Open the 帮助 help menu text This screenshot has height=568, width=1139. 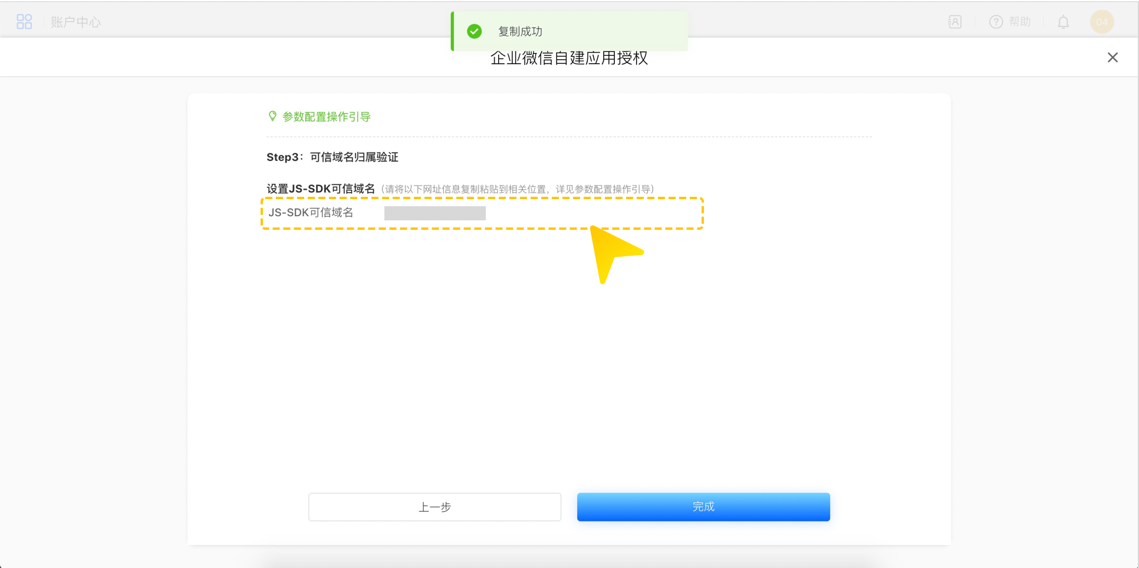(x=1019, y=22)
